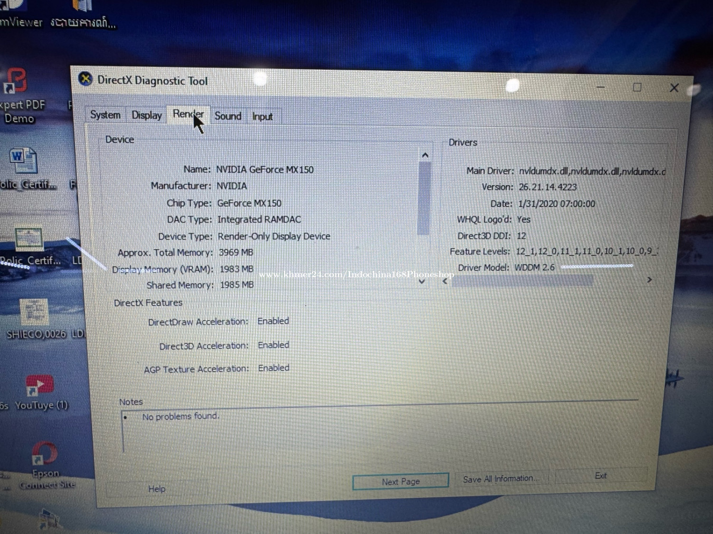Viewport: 713px width, 534px height.
Task: Switch to the Sound tab
Action: [228, 116]
